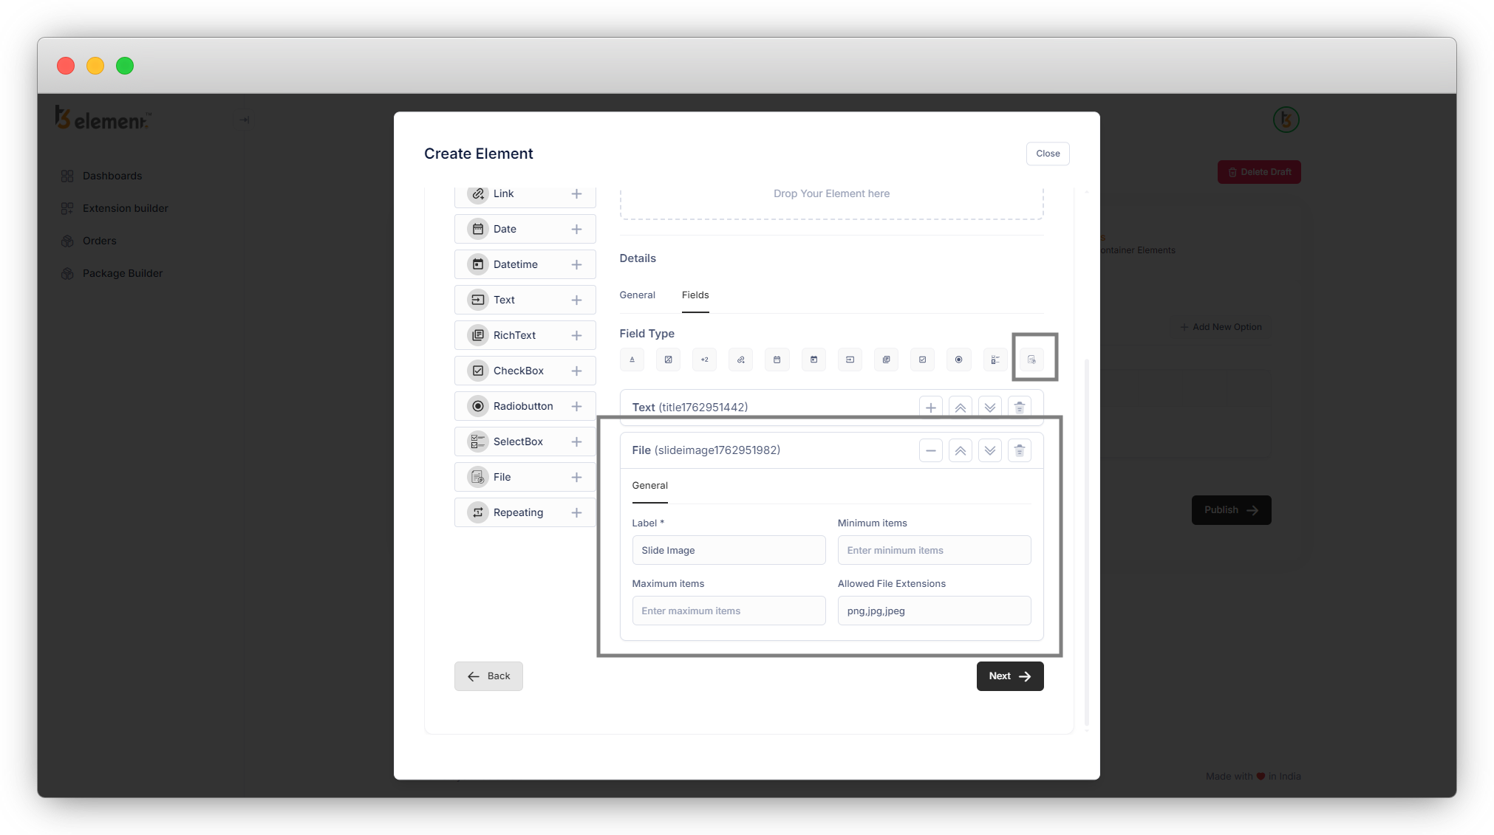Delete the Text title field
The height and width of the screenshot is (835, 1494).
tap(1019, 408)
